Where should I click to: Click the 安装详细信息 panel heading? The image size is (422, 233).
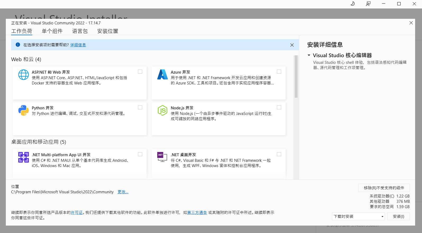325,45
